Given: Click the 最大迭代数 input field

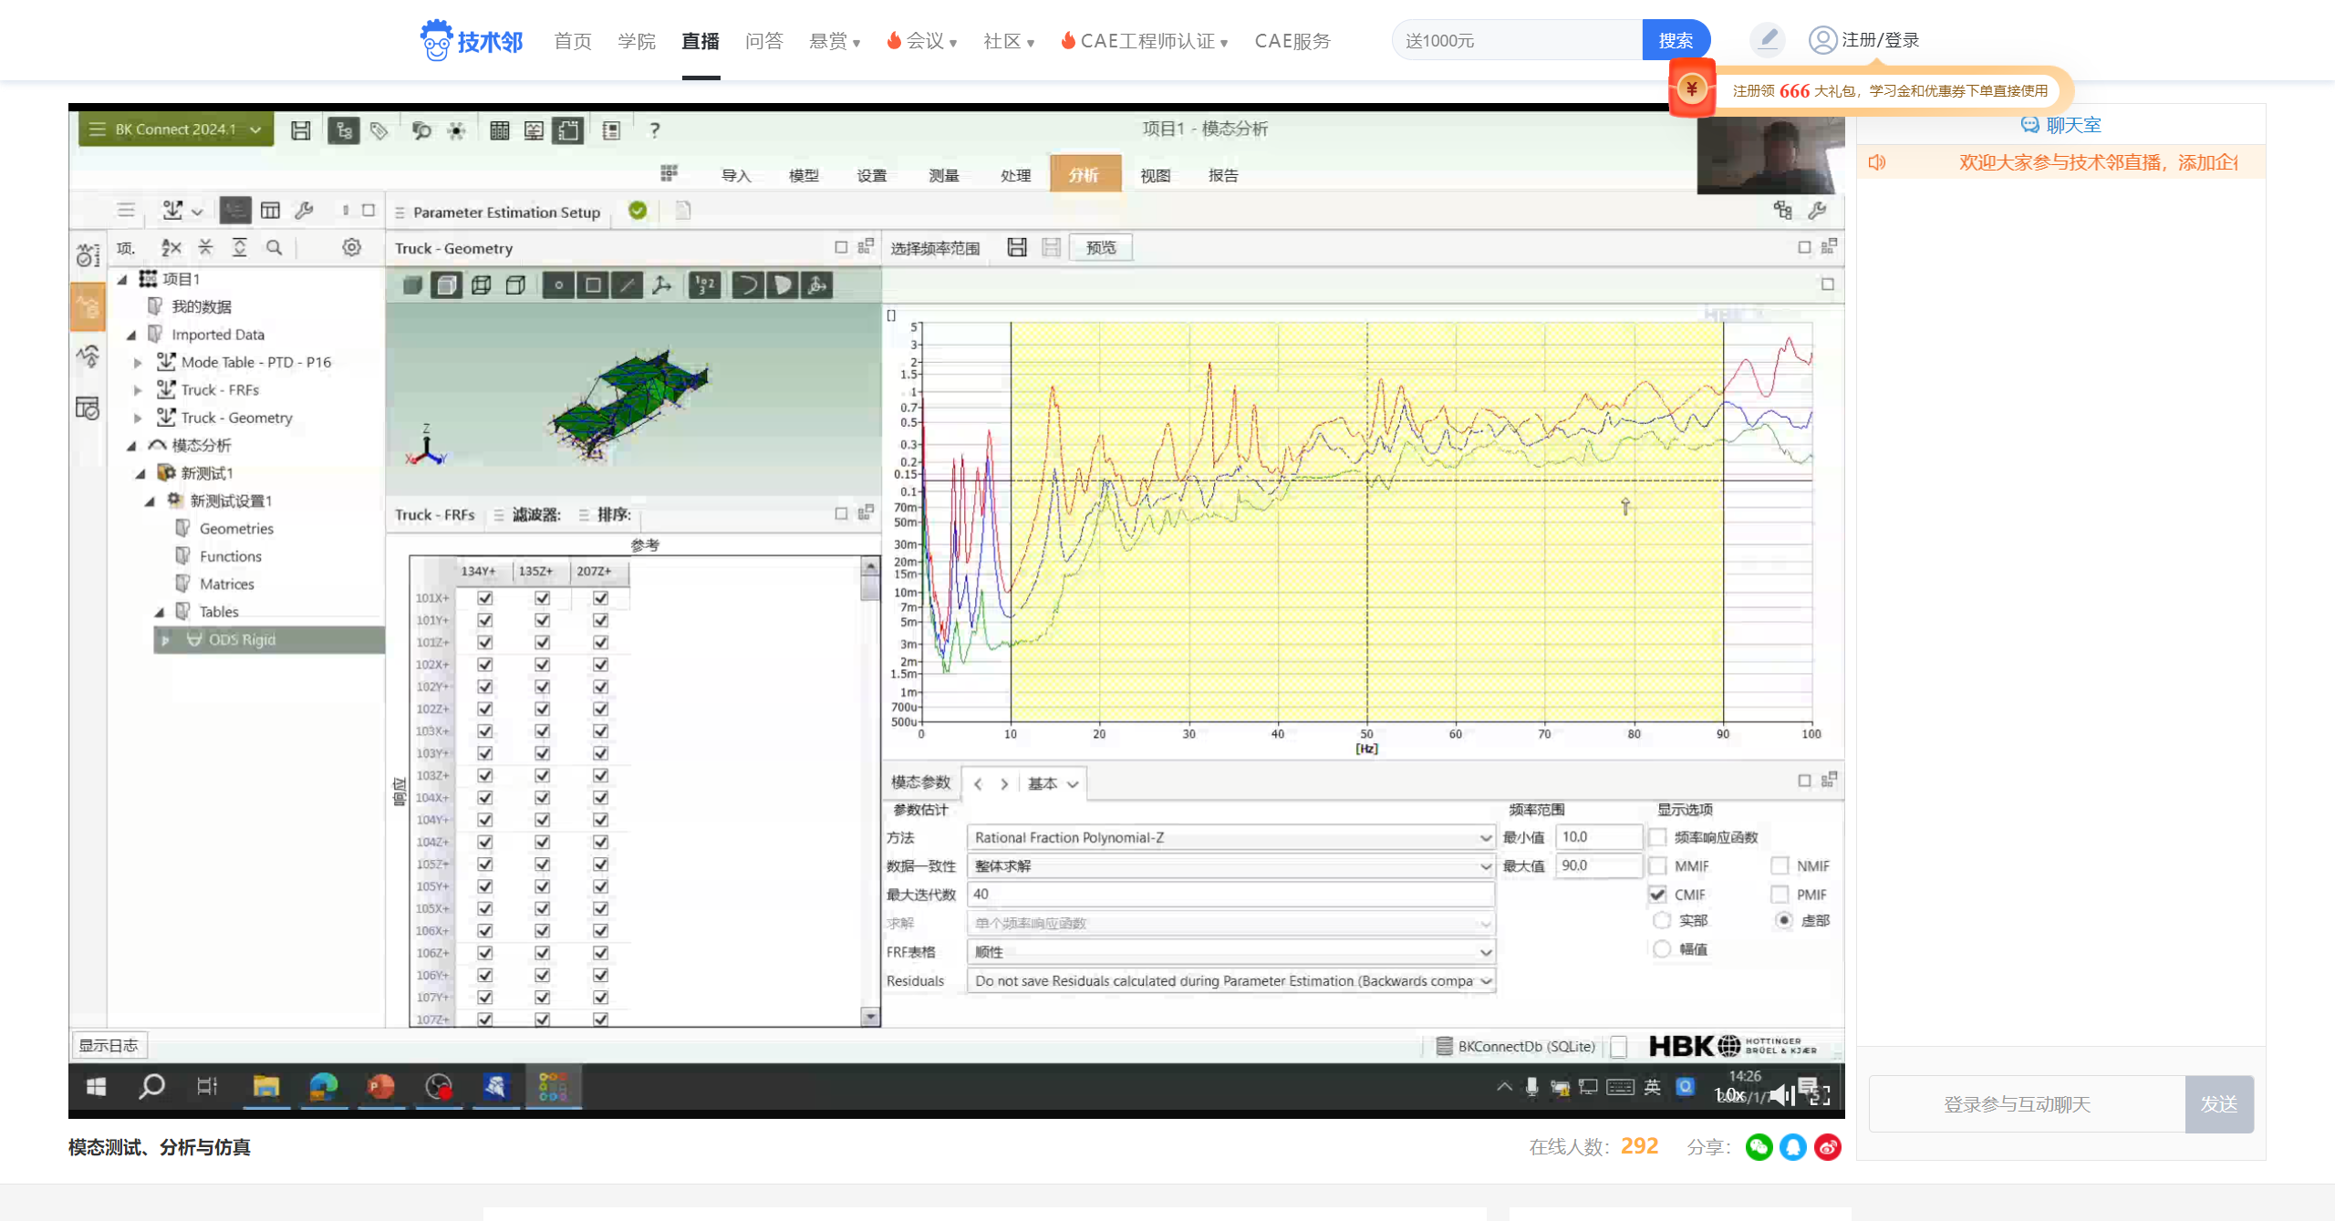Looking at the screenshot, I should click(1230, 895).
